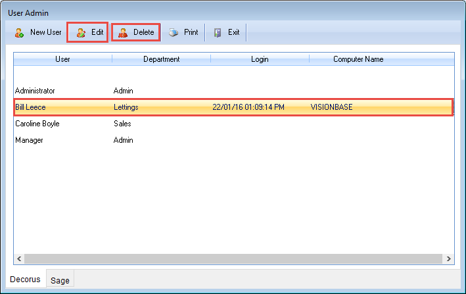The height and width of the screenshot is (294, 466).
Task: Select the Manager user row
Action: point(234,140)
